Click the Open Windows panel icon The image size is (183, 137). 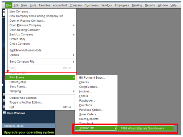[x=5, y=113]
